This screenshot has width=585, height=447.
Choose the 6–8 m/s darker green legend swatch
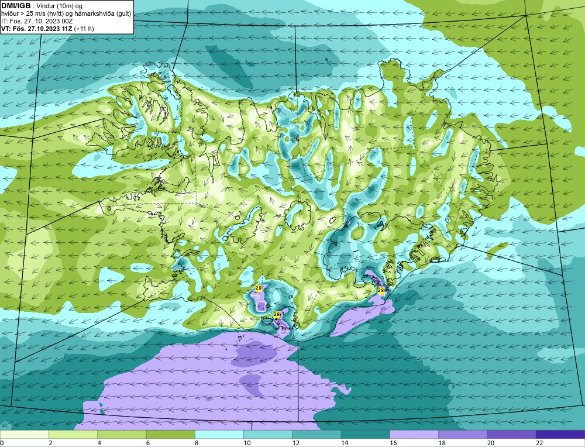[x=170, y=434]
